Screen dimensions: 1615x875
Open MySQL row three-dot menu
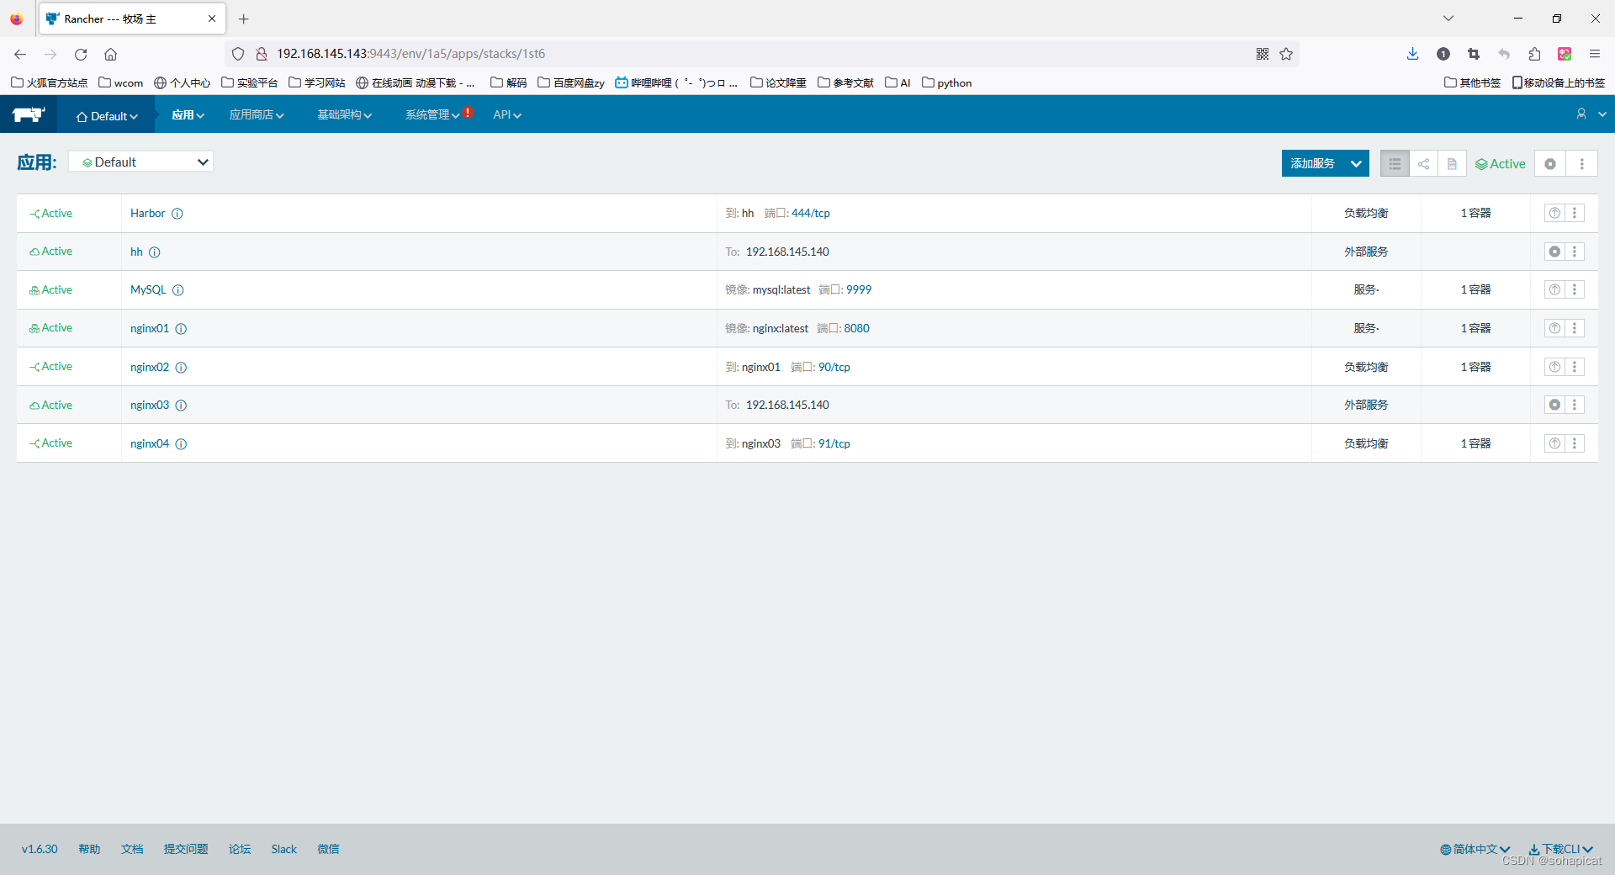[1575, 289]
